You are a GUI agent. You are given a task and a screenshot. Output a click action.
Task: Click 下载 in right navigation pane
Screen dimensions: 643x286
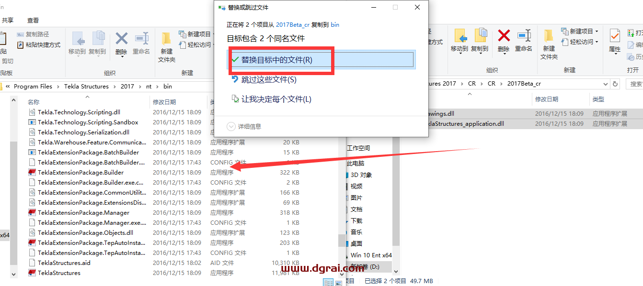(x=356, y=221)
